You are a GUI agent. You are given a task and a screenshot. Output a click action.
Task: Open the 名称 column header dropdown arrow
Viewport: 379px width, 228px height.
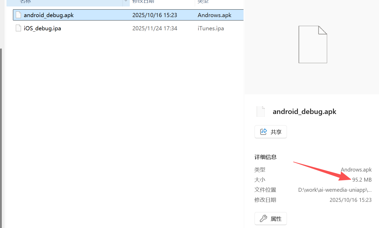(126, 1)
